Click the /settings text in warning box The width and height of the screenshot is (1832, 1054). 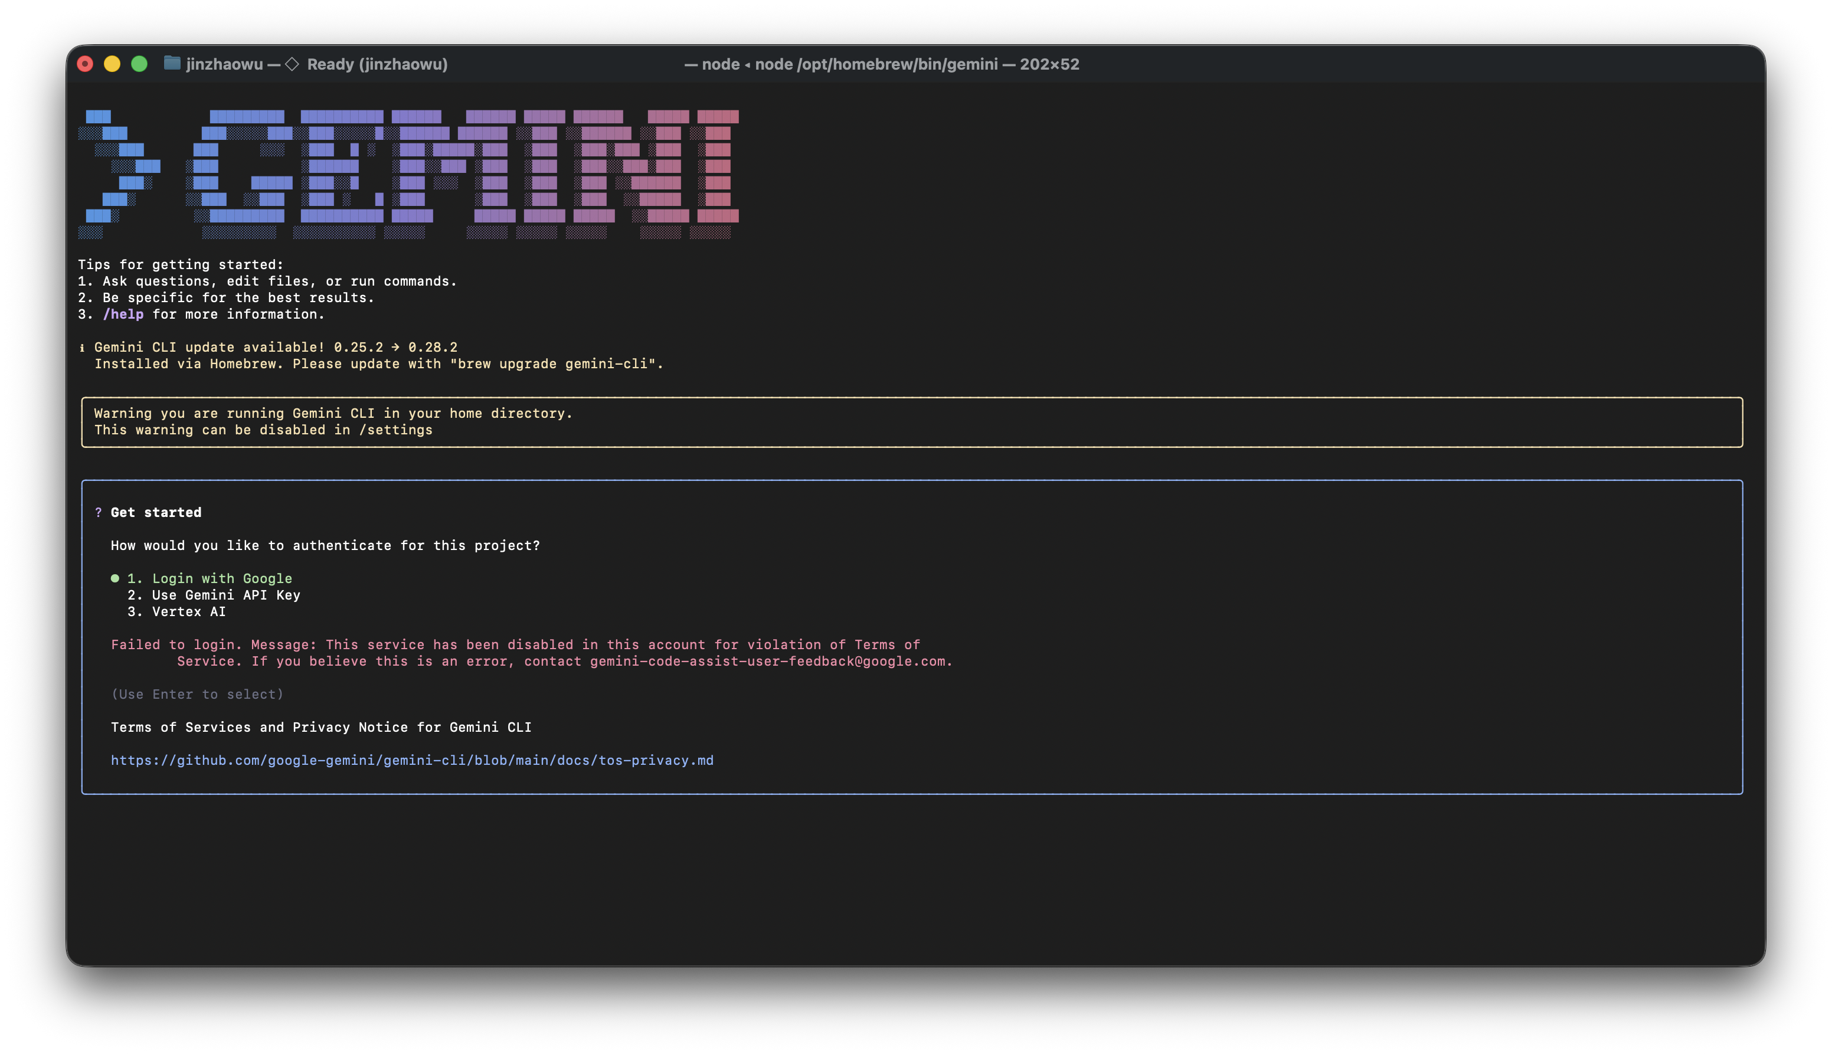point(396,430)
